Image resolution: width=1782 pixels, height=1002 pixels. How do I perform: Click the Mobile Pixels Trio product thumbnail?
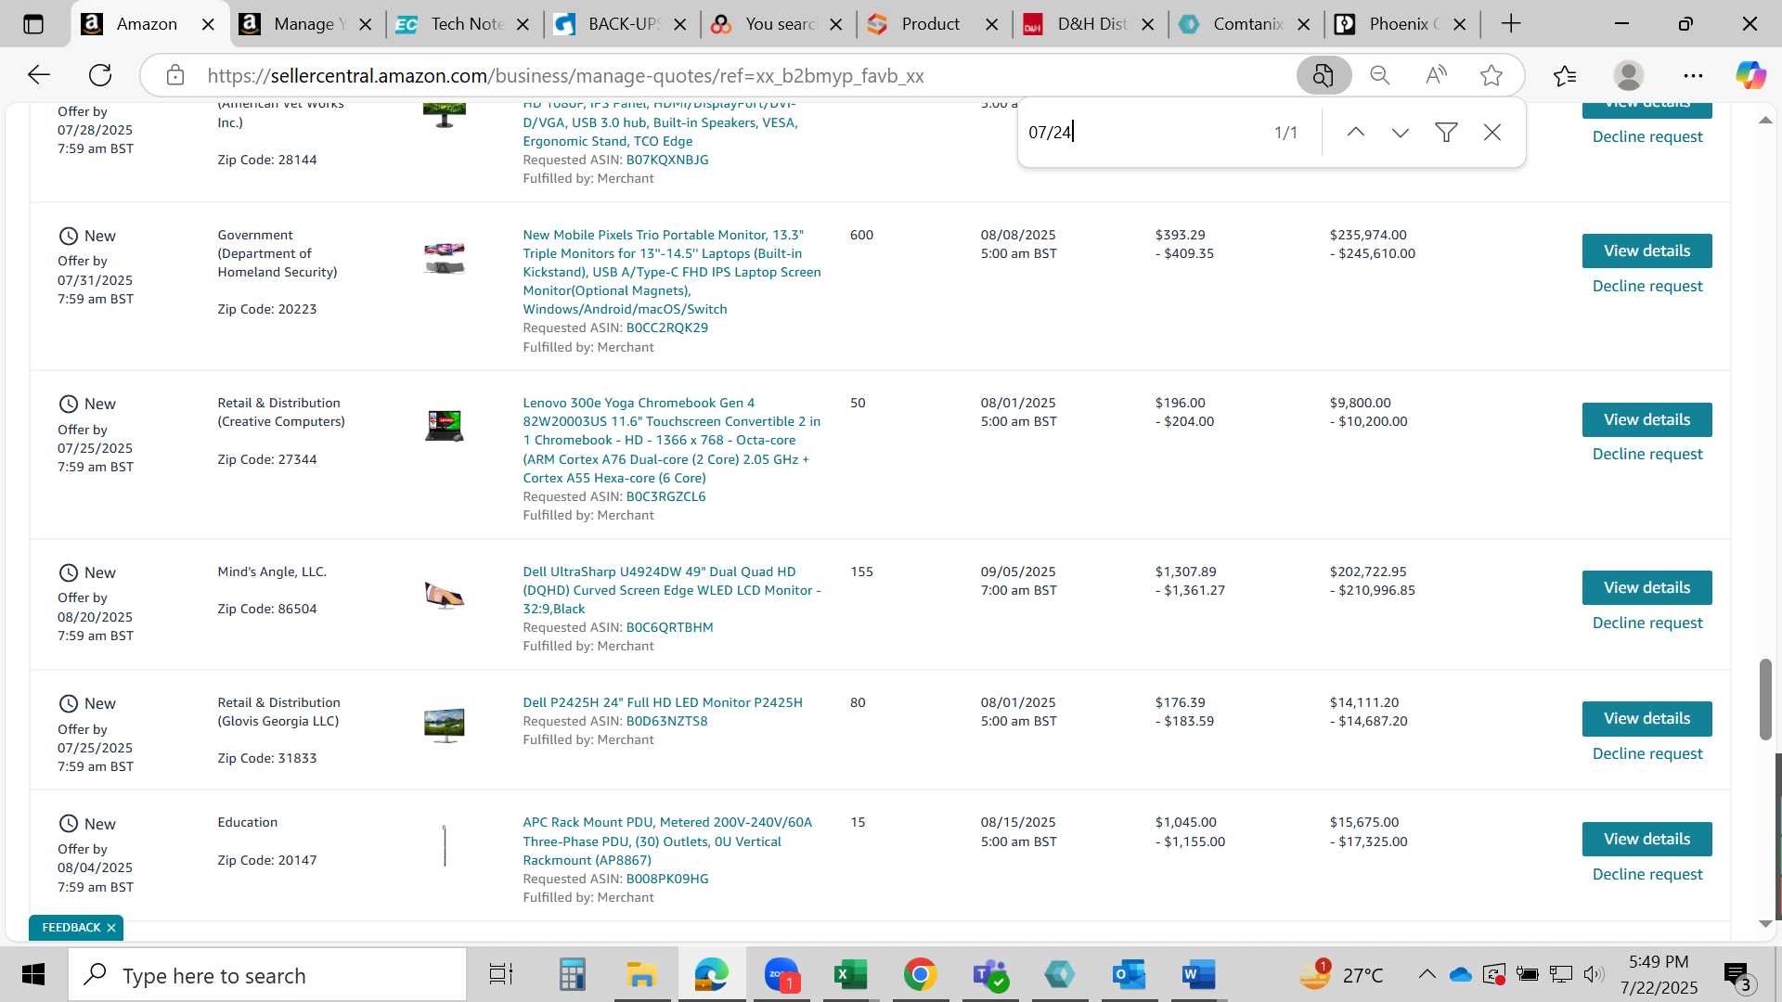[x=444, y=258]
